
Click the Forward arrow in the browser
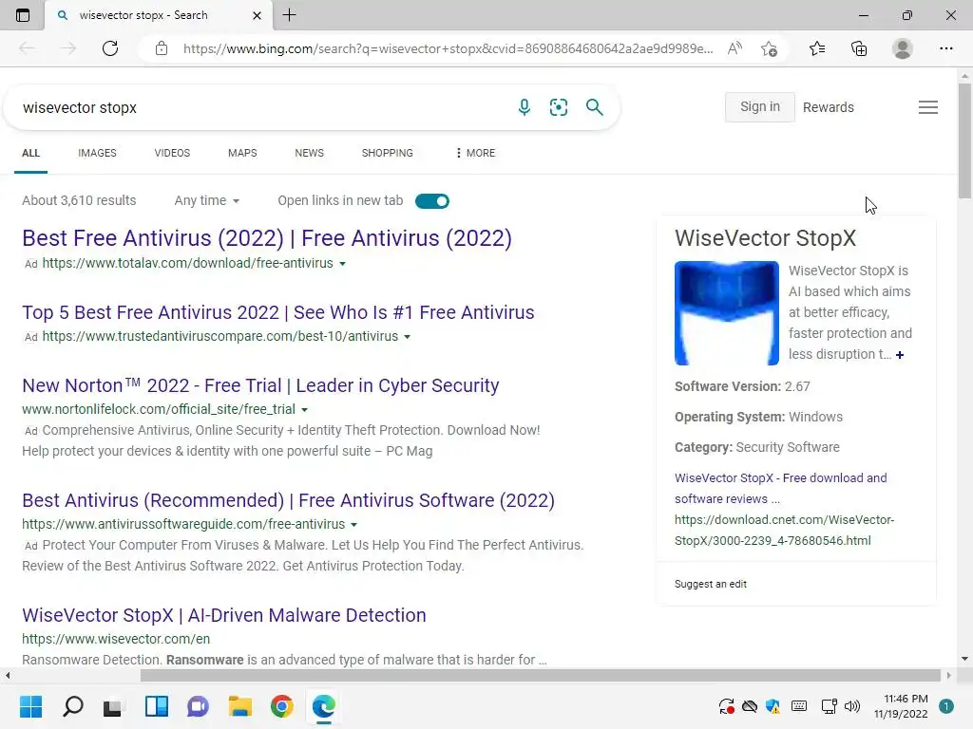pyautogui.click(x=68, y=48)
